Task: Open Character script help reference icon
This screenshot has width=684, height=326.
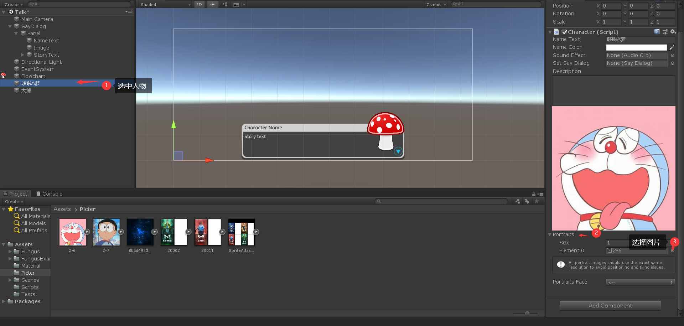Action: click(657, 32)
